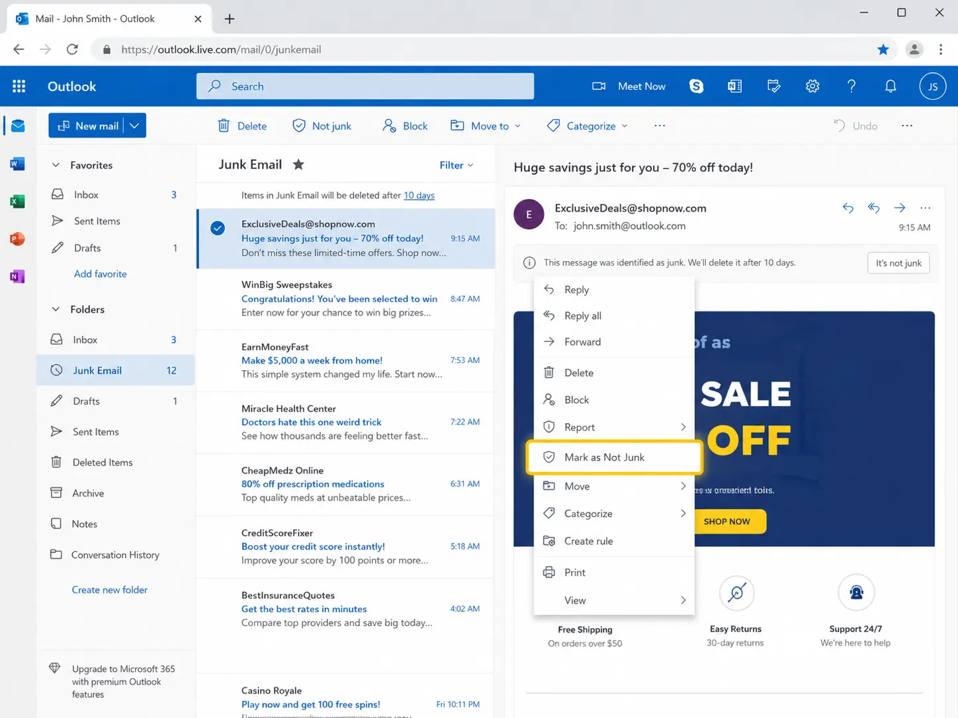Screen dimensions: 958x718
Task: Open browser profile icon
Action: (914, 50)
